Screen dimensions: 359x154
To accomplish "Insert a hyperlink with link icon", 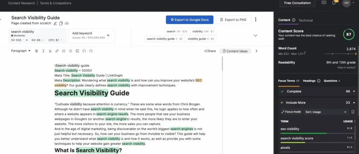I will (x=57, y=51).
